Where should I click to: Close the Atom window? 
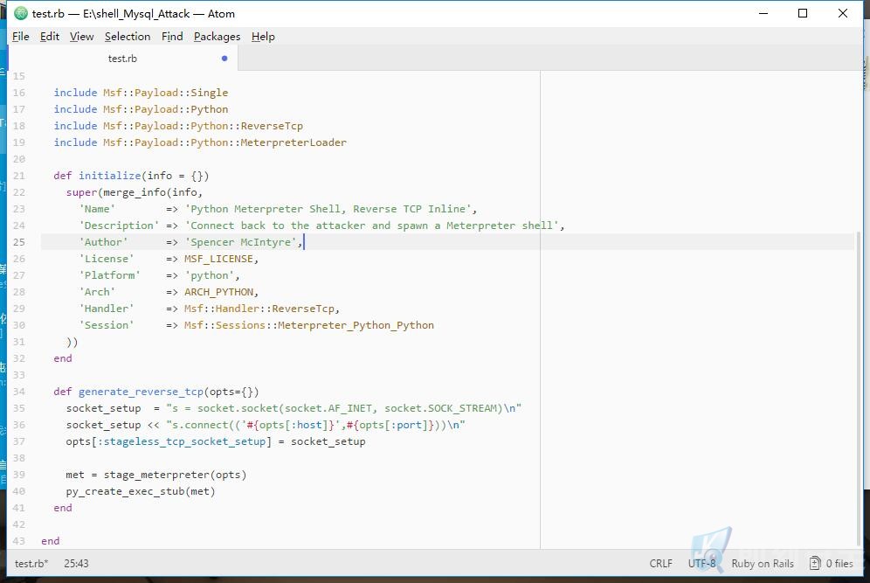tap(842, 13)
